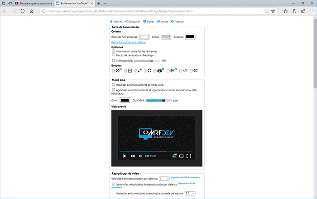The image size is (317, 199).
Task: Open the mouse wheel speed variation dropdown
Action: [x=190, y=194]
